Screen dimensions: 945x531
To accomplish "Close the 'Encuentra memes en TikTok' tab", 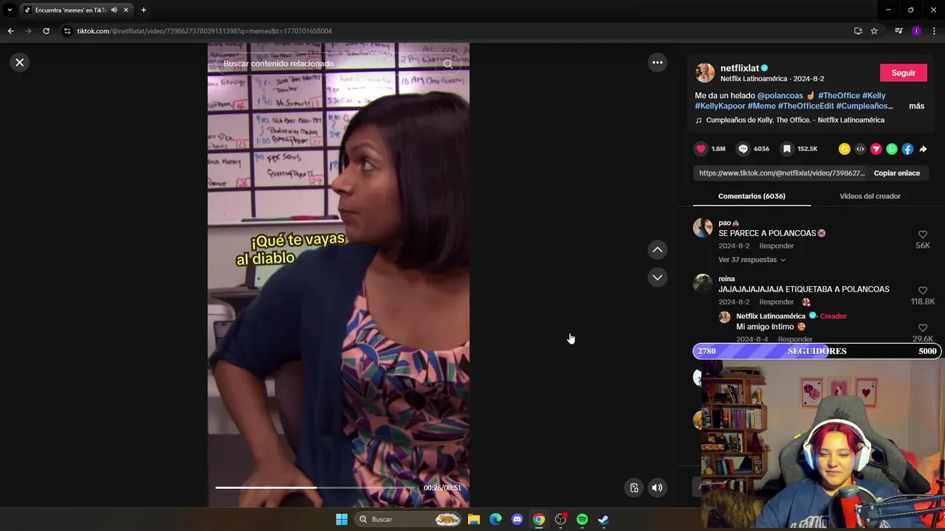I will 126,10.
